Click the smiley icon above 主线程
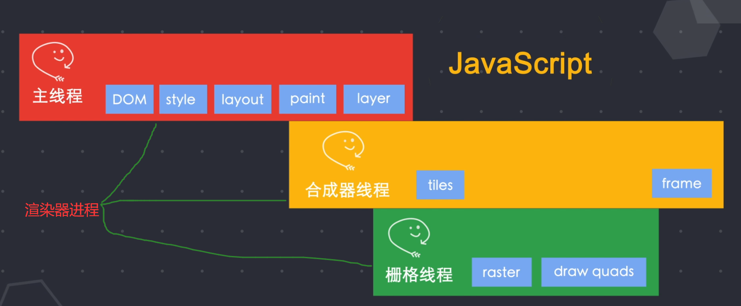 point(53,62)
